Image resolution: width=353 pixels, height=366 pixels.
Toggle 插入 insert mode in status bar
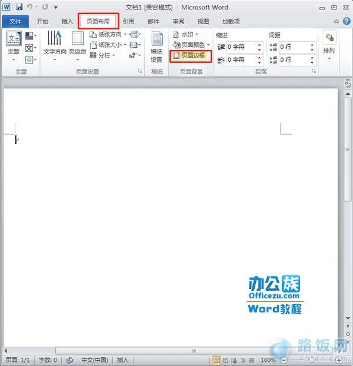click(x=122, y=360)
